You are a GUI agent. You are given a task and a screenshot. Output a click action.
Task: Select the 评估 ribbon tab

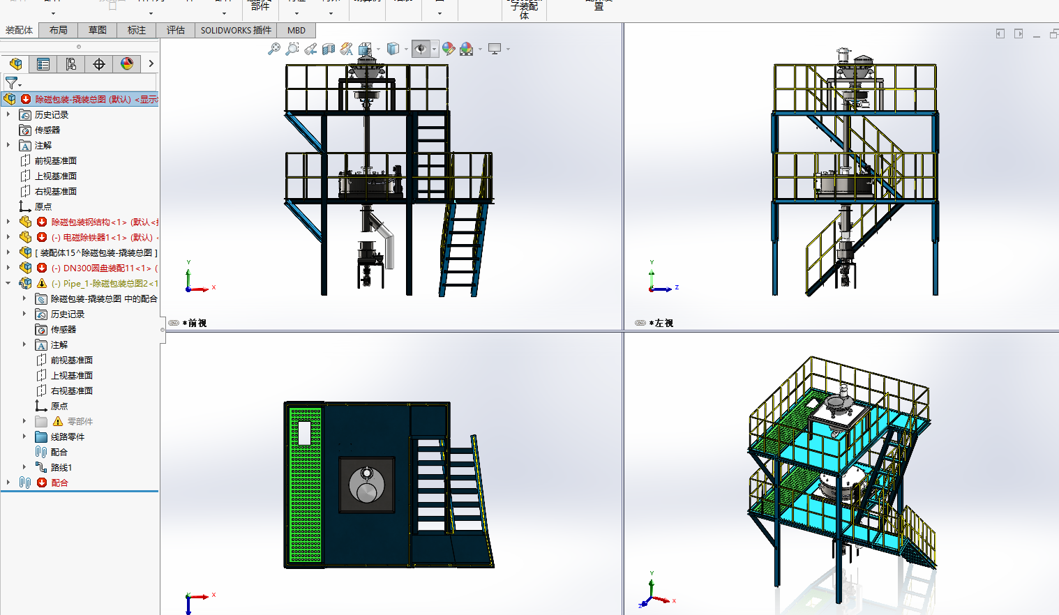(176, 30)
